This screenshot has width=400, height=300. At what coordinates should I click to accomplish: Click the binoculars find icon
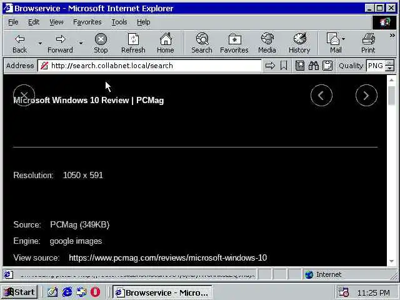coord(314,66)
